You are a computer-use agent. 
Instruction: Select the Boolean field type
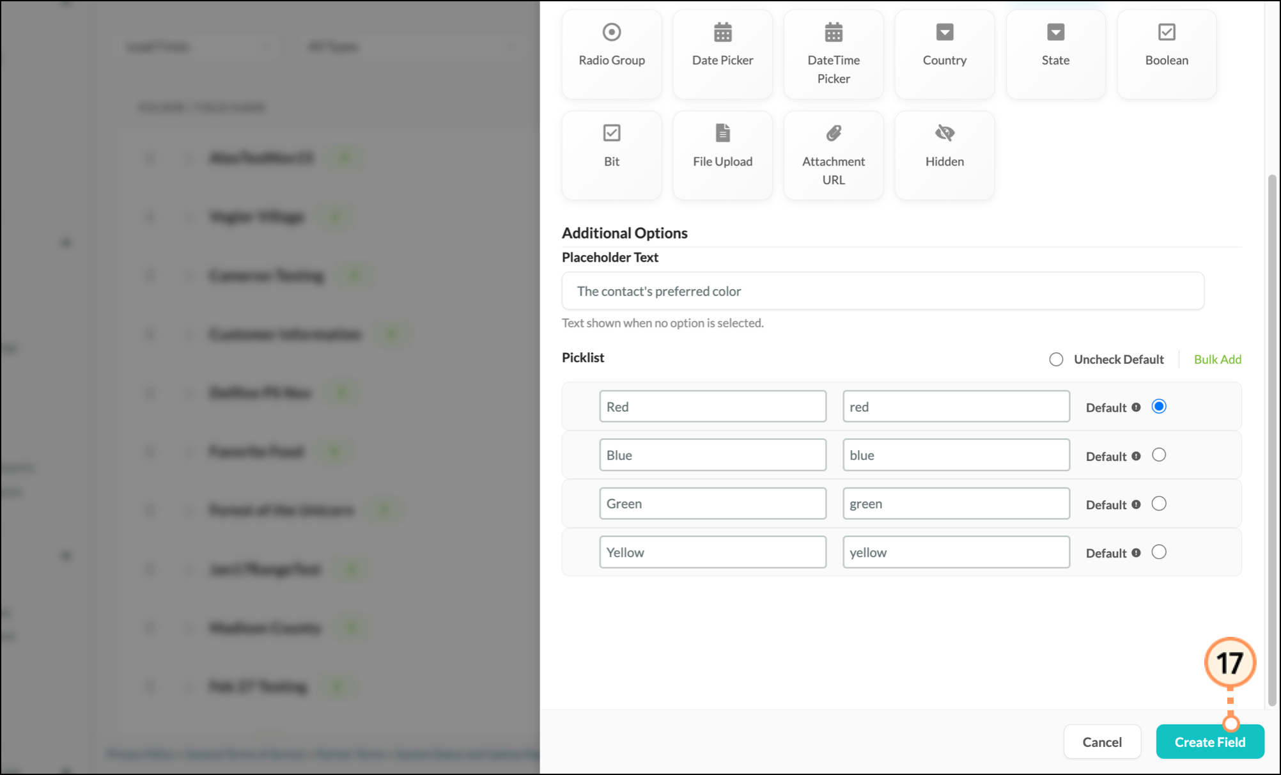1167,54
